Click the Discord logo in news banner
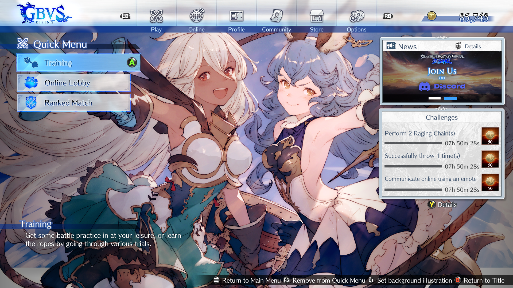Image resolution: width=513 pixels, height=288 pixels. pos(424,86)
